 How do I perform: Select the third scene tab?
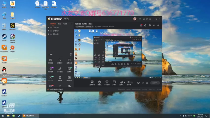pyautogui.click(x=65, y=24)
